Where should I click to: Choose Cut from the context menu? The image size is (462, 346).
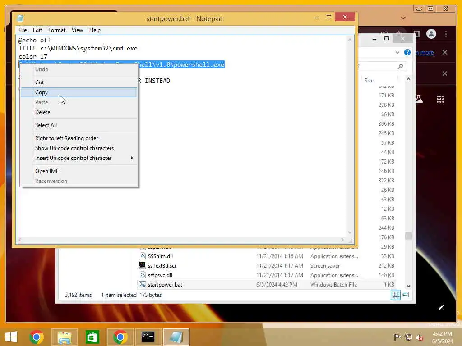(79, 82)
